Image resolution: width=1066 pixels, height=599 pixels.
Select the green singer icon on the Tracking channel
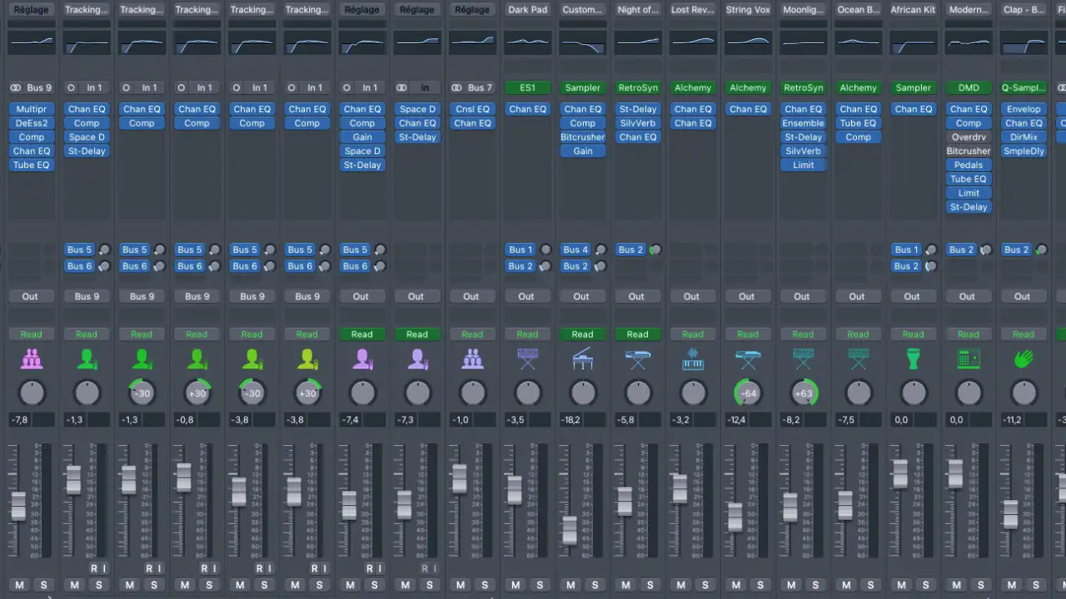click(87, 359)
